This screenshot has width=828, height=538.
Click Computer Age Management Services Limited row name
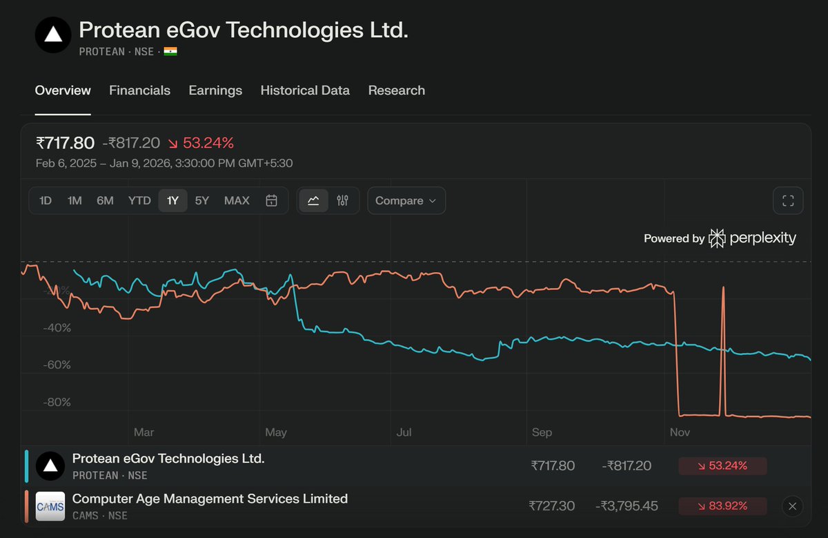(x=210, y=499)
